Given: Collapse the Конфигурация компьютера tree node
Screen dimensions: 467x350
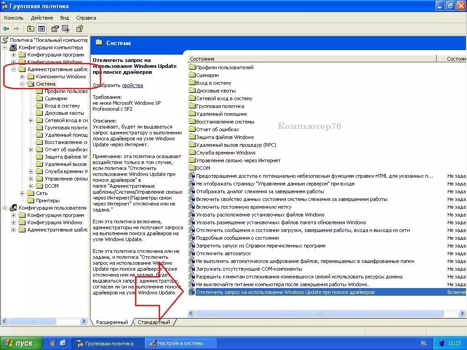Looking at the screenshot, I should coord(5,47).
